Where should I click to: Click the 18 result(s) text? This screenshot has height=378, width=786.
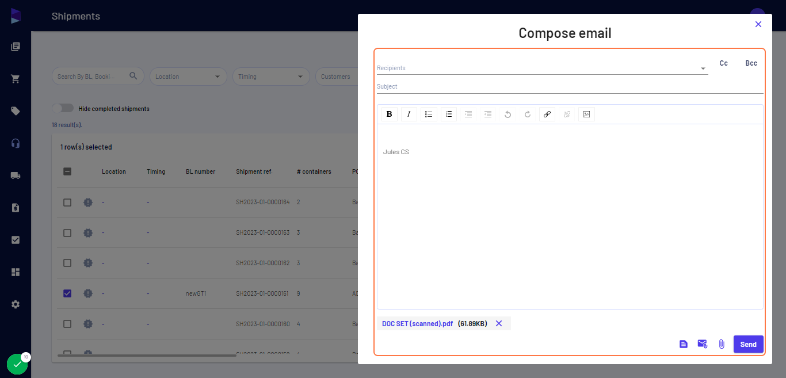pyautogui.click(x=67, y=125)
